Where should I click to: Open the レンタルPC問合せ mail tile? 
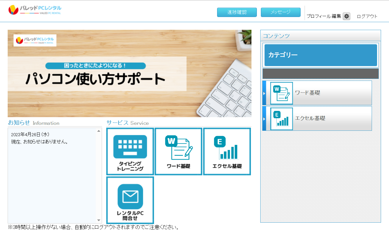[130, 200]
